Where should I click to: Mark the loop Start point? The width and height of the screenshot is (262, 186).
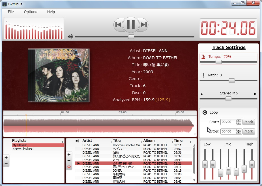coord(249,122)
